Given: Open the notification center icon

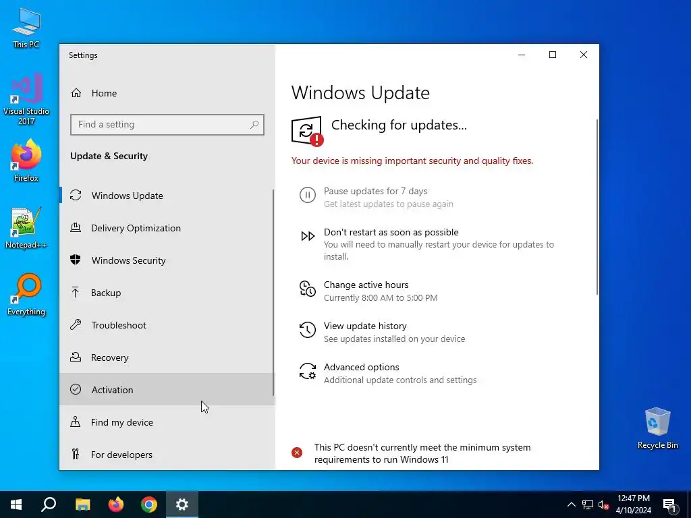Looking at the screenshot, I should (x=669, y=505).
